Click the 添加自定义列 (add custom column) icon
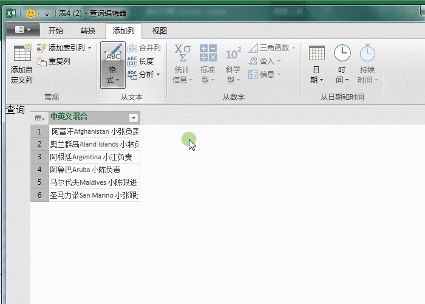This screenshot has width=425, height=304. click(22, 54)
